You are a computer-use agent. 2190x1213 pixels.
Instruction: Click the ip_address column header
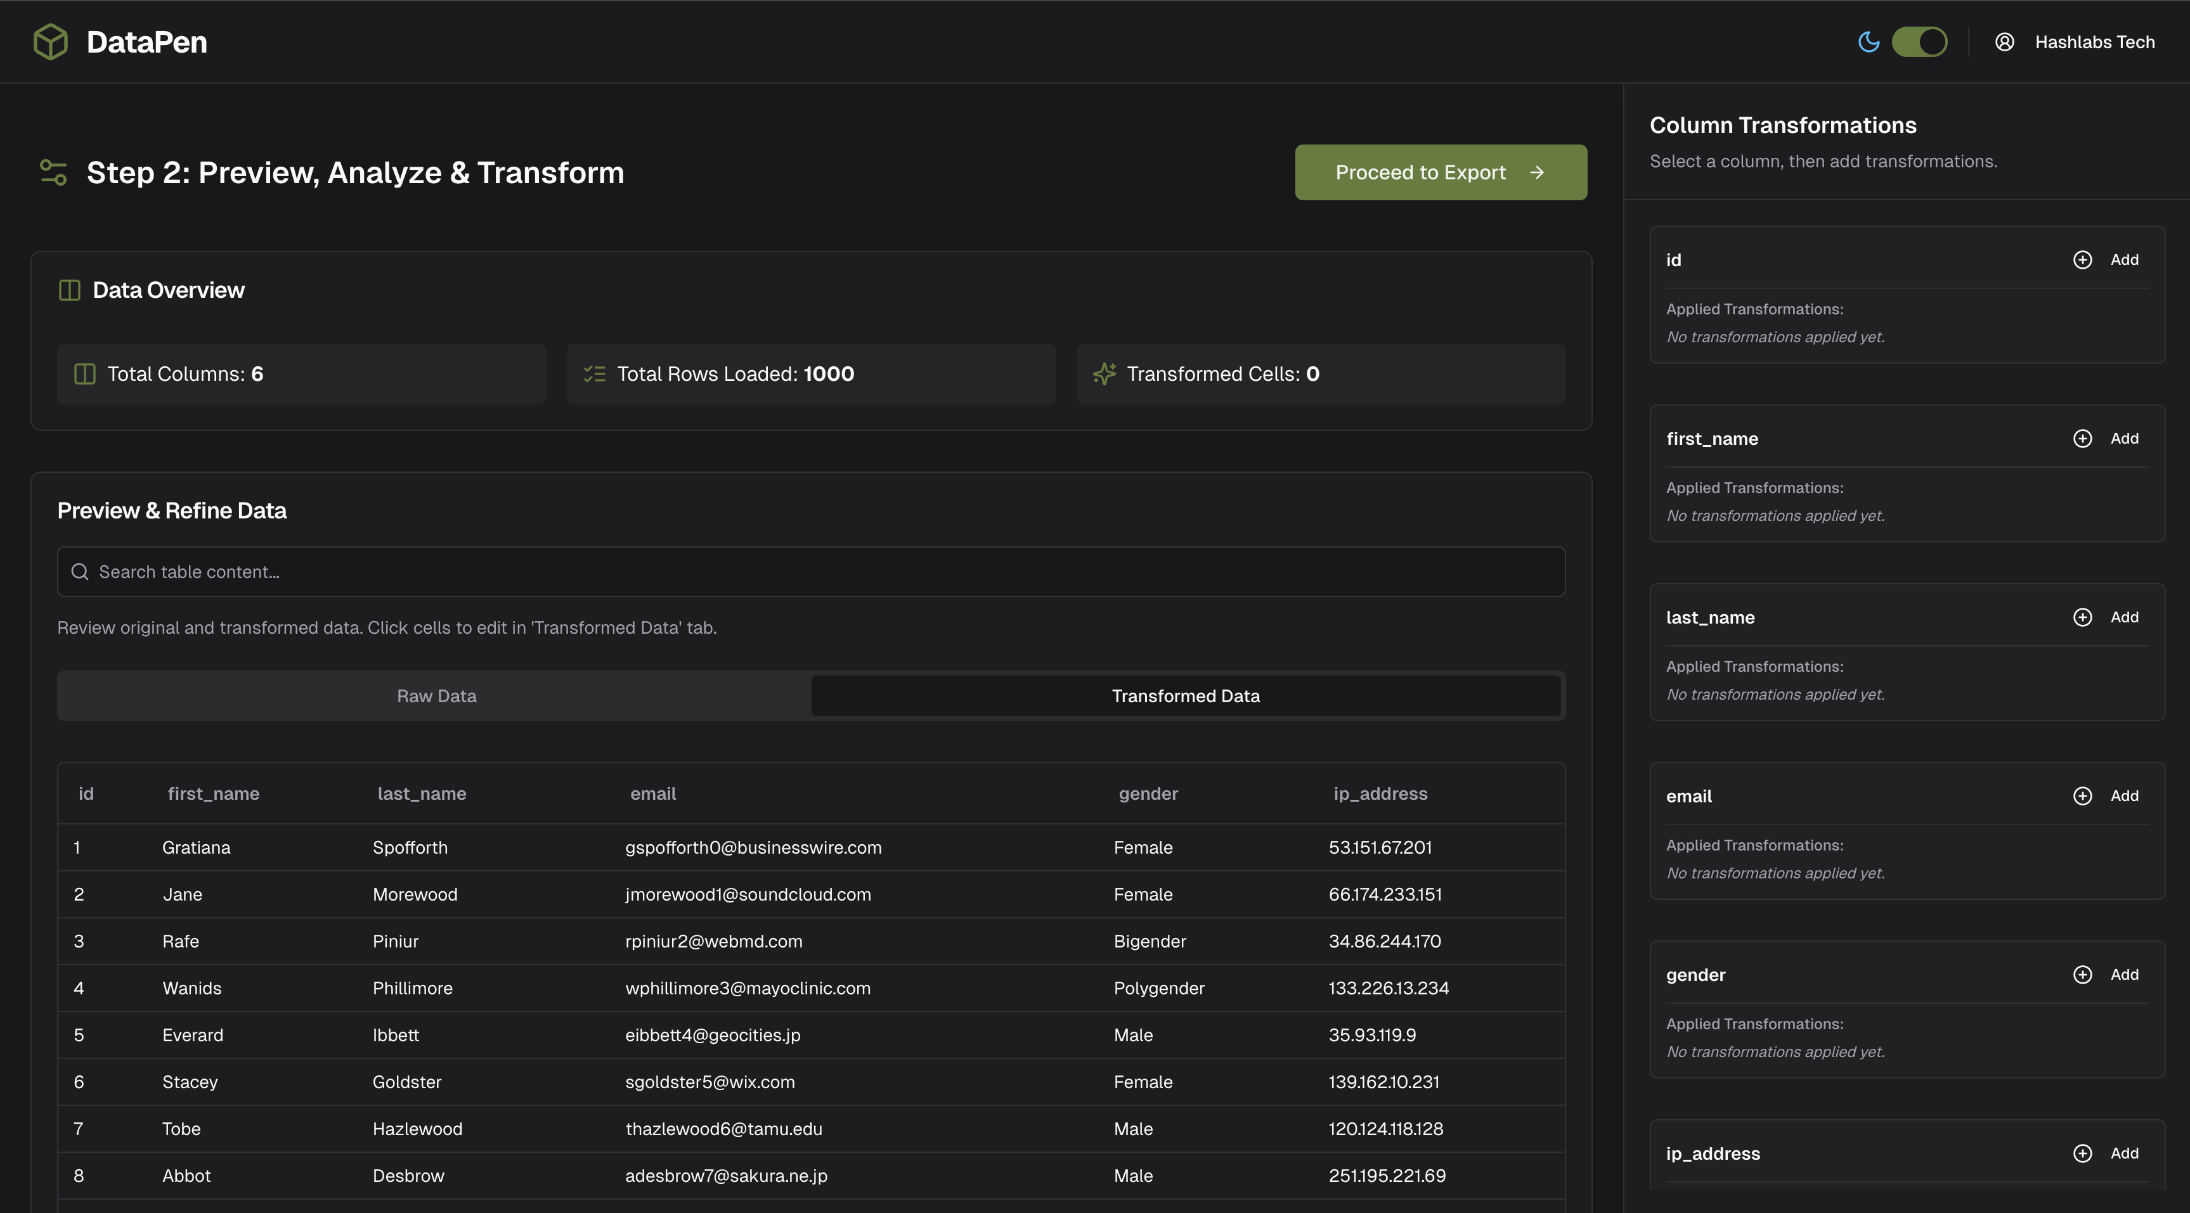click(1381, 794)
